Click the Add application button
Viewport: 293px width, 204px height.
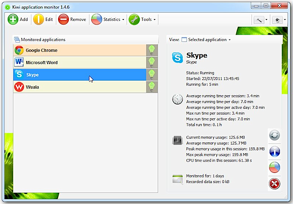[18, 20]
